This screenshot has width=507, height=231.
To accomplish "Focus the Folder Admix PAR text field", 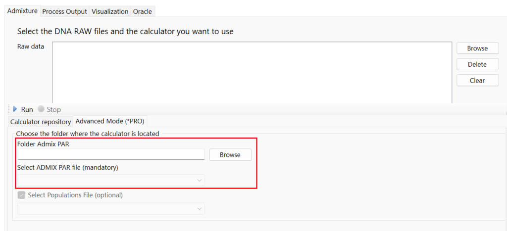I will [111, 155].
